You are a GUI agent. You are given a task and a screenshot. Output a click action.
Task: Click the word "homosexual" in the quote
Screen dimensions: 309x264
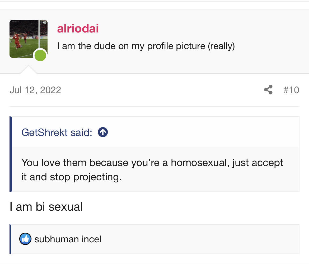click(x=199, y=163)
